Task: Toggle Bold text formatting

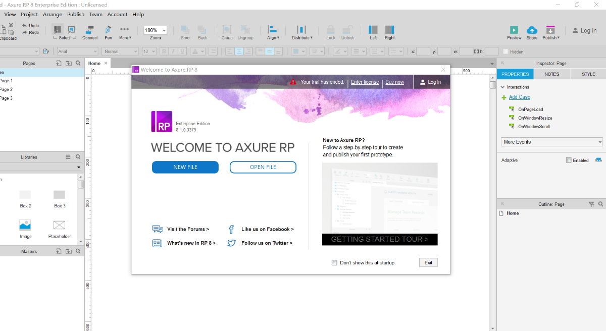Action: pos(164,51)
